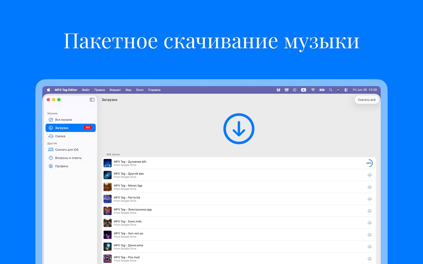423x264 pixels.
Task: Click the large blue download arrow icon
Action: (x=239, y=129)
